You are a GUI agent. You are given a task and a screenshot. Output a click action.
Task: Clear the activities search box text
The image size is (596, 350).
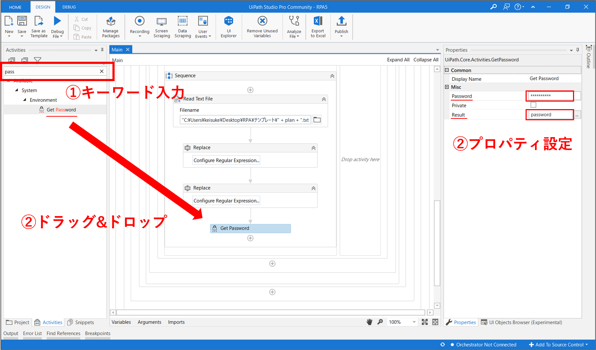[102, 71]
